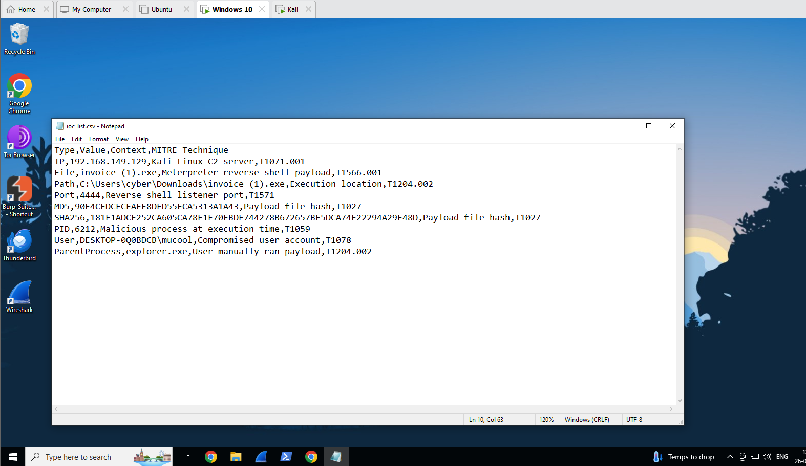Click the Notepad title bar icon
This screenshot has width=806, height=466.
60,126
